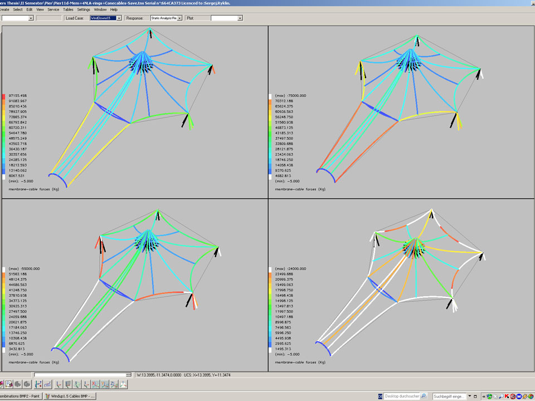Open the Plot dropdown
This screenshot has width=535, height=401.
pos(240,18)
